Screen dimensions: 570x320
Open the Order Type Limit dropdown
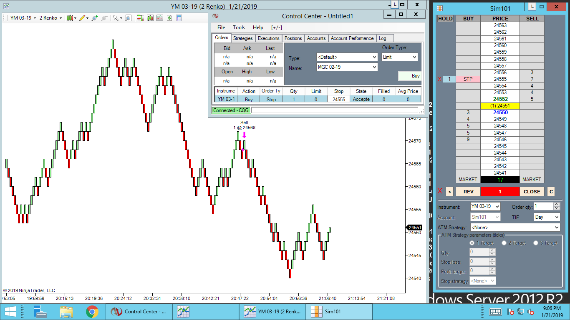click(399, 57)
